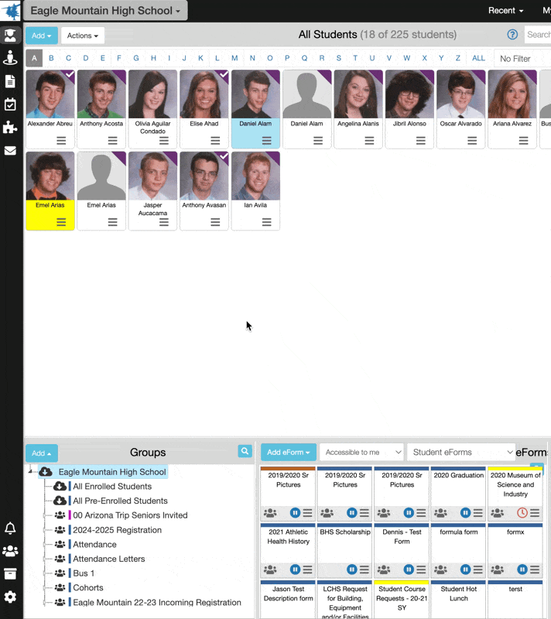This screenshot has width=551, height=619.
Task: Click the pause icon on Dennis - Test Form
Action: (409, 569)
